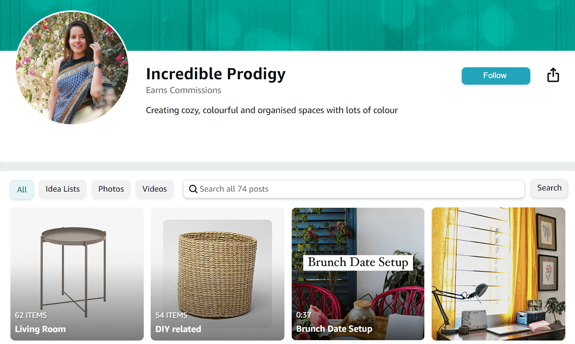Open the Incredible Prodigy profile picture
This screenshot has width=575, height=344.
[x=72, y=67]
